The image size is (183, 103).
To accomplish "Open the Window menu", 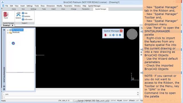I will (77, 6).
